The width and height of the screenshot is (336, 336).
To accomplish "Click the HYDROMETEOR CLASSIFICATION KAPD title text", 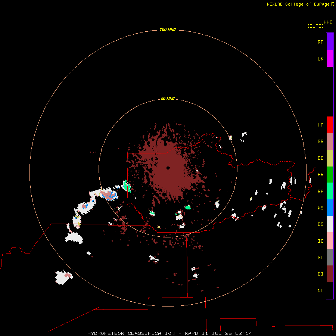I will coord(169,333).
